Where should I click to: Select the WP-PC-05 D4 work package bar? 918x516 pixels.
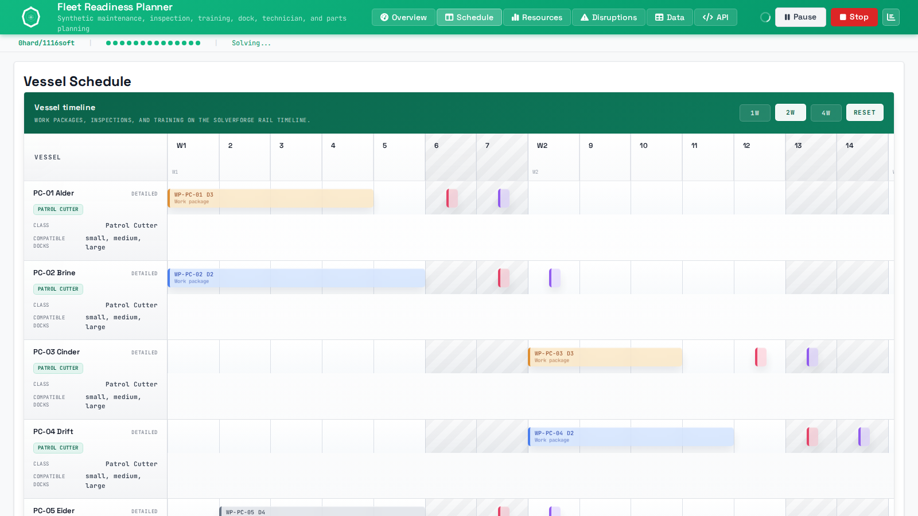pyautogui.click(x=322, y=511)
